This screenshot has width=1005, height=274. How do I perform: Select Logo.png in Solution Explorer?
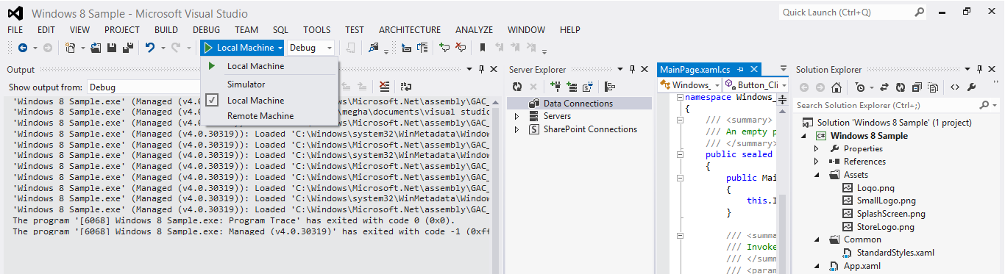point(876,188)
